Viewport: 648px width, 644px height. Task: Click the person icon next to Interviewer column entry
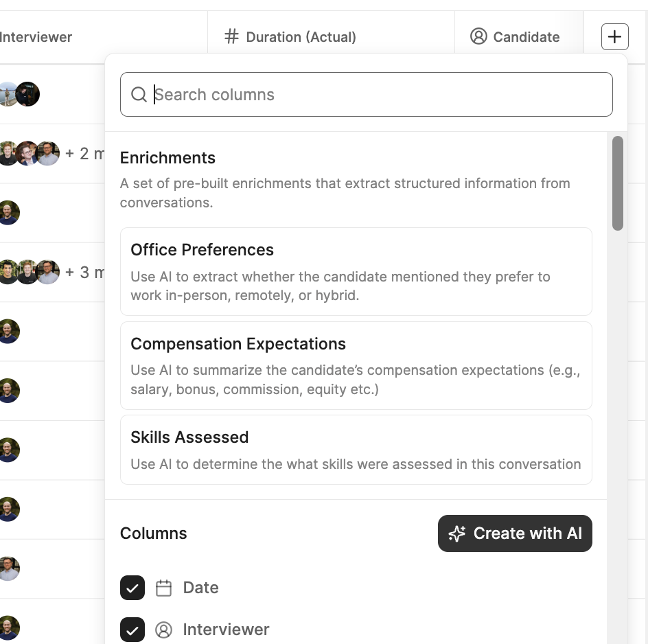tap(163, 630)
